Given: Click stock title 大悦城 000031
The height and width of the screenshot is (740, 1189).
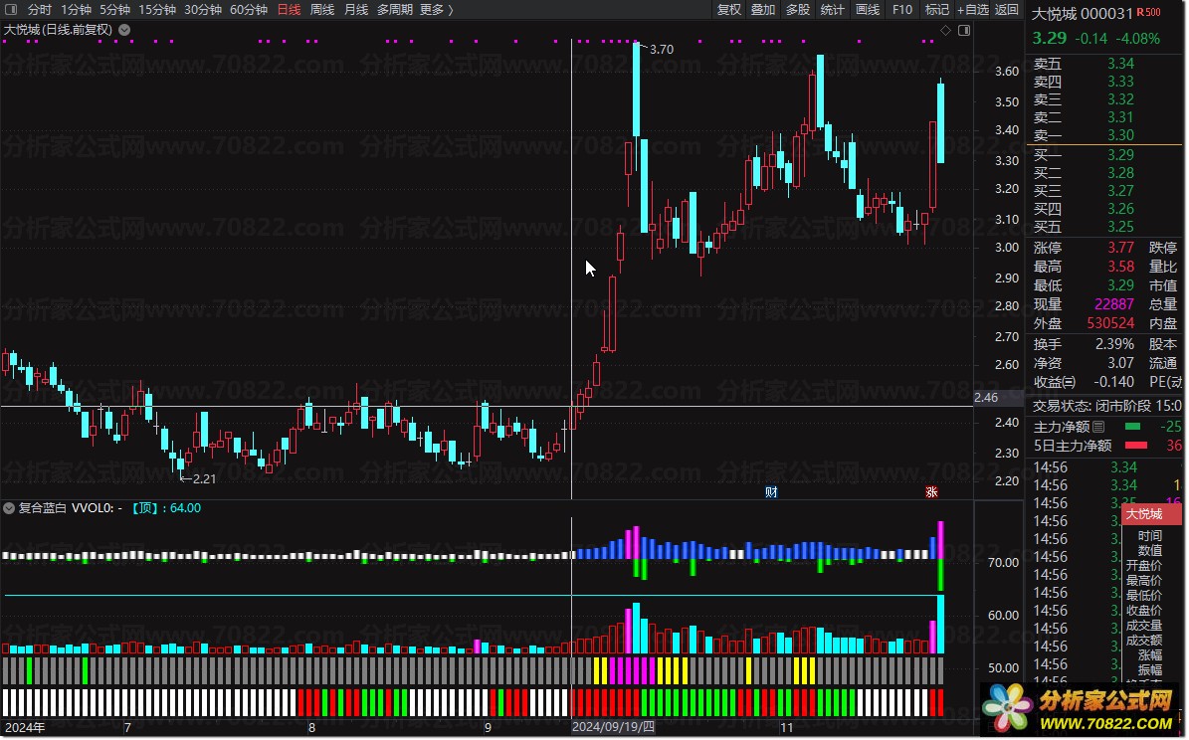Looking at the screenshot, I should [x=1083, y=14].
